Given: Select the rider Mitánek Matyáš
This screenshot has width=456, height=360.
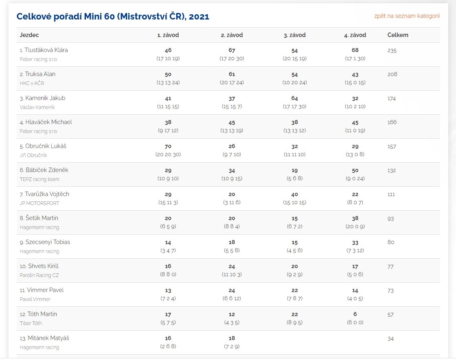Looking at the screenshot, I should (x=48, y=338).
